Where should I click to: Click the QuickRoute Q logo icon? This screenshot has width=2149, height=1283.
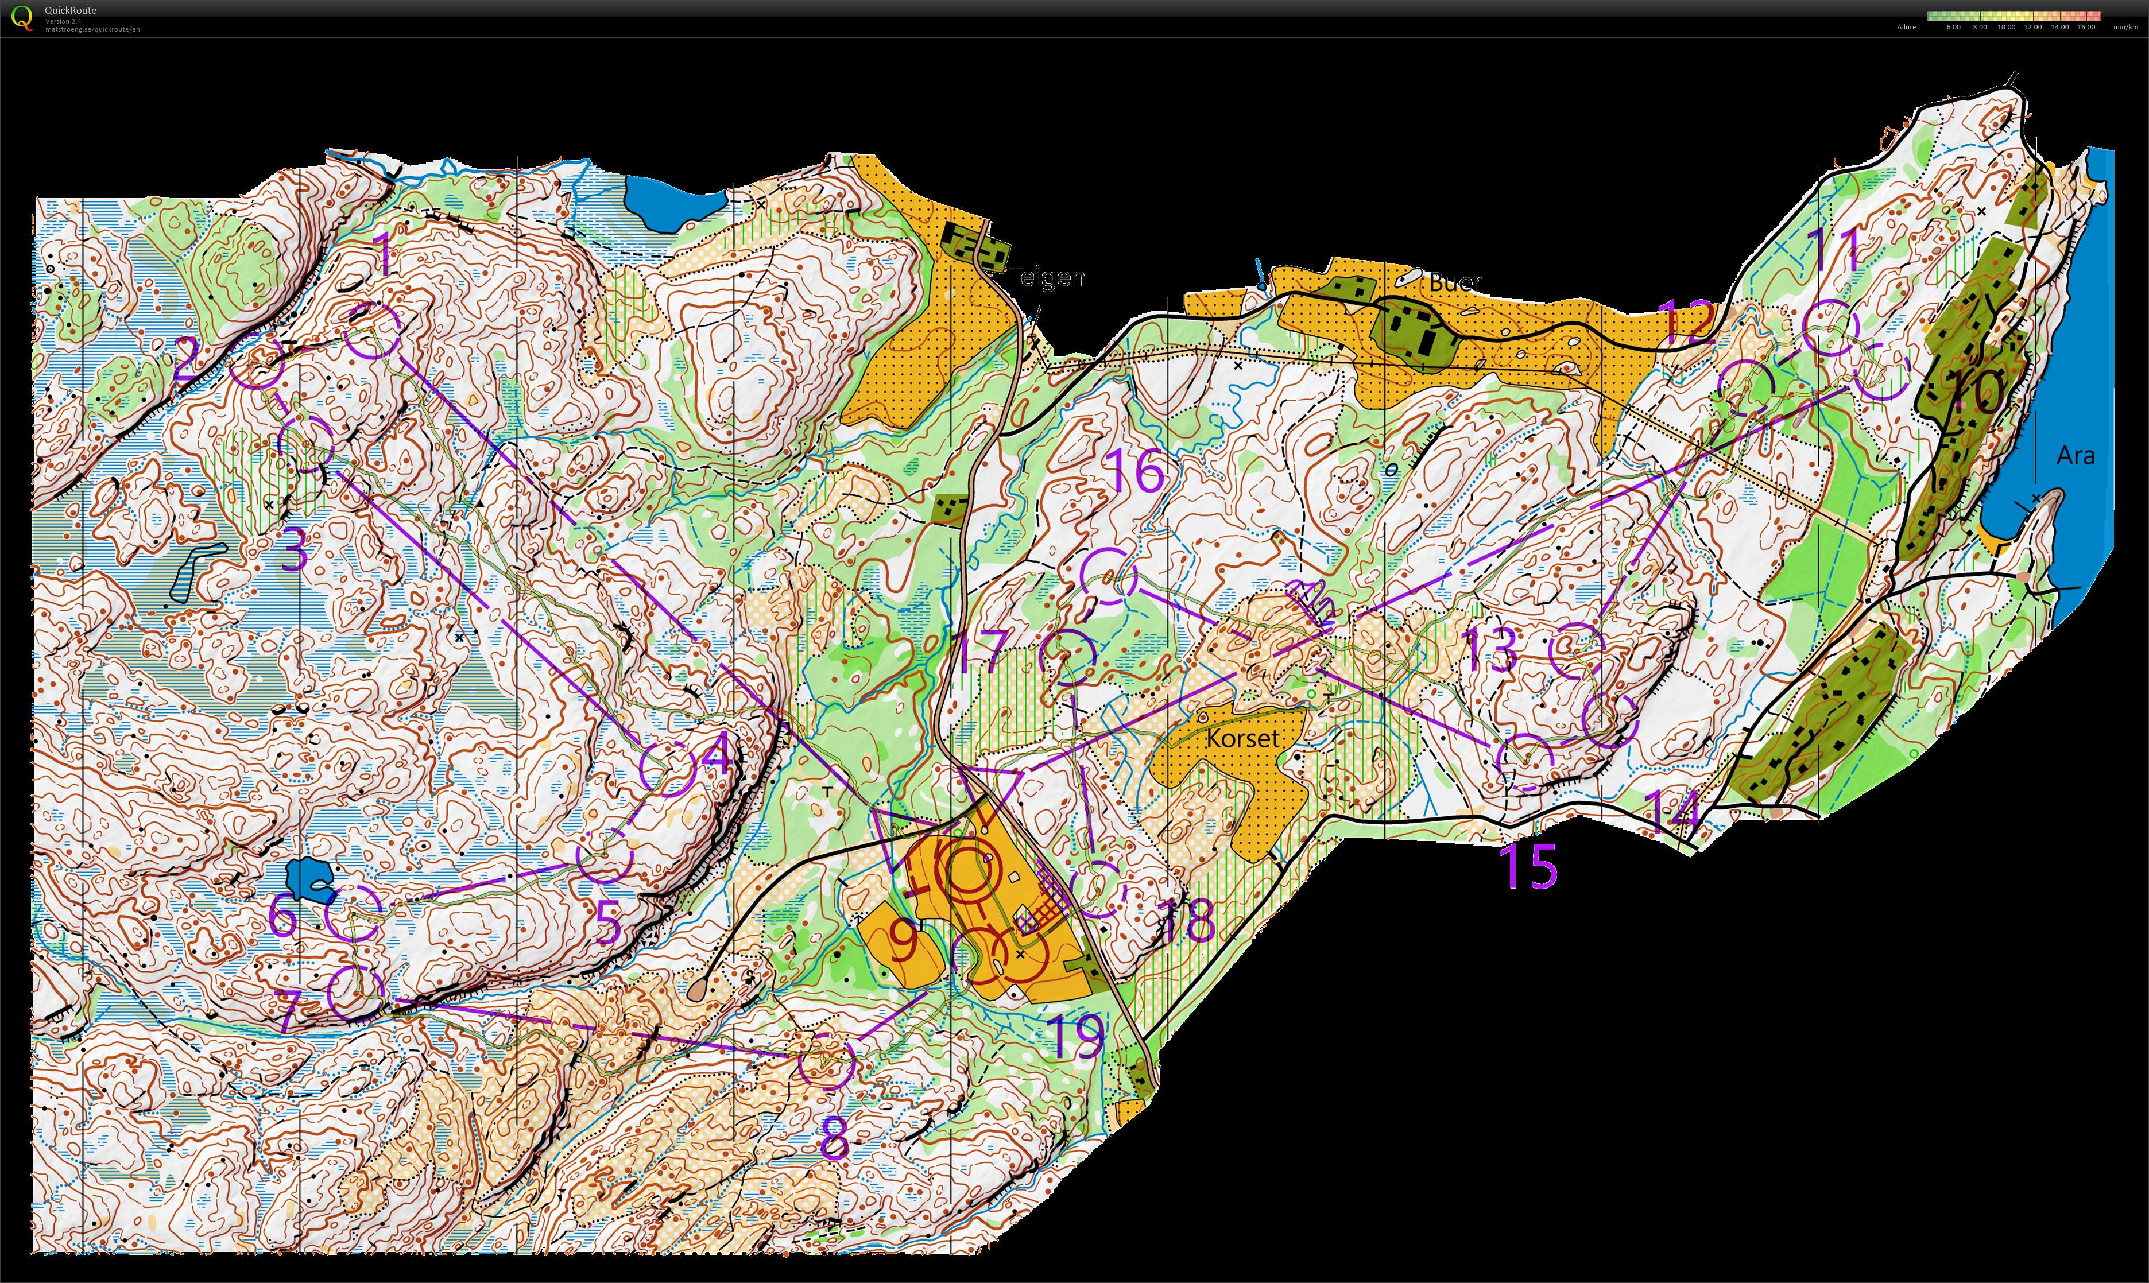22,18
